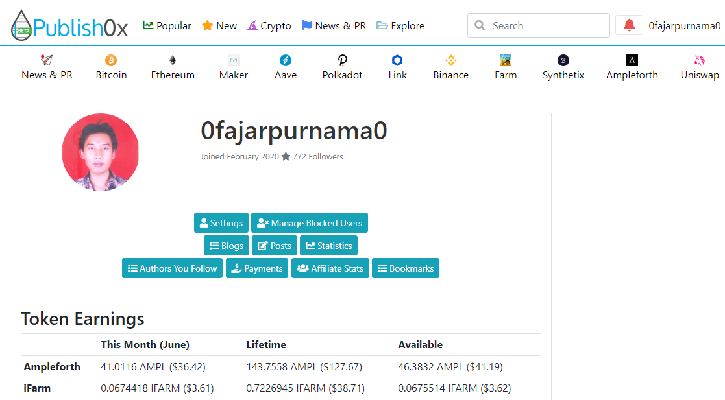Click the Bitcoin category label
Screen dimensions: 725x400
(x=111, y=75)
